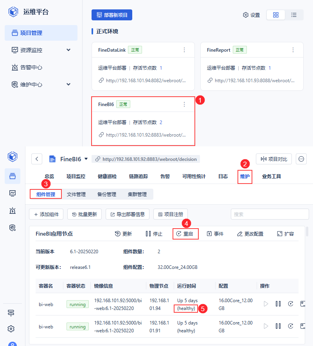
Task: Click alarm center icon in collapsed sidebar
Action: pos(13,211)
